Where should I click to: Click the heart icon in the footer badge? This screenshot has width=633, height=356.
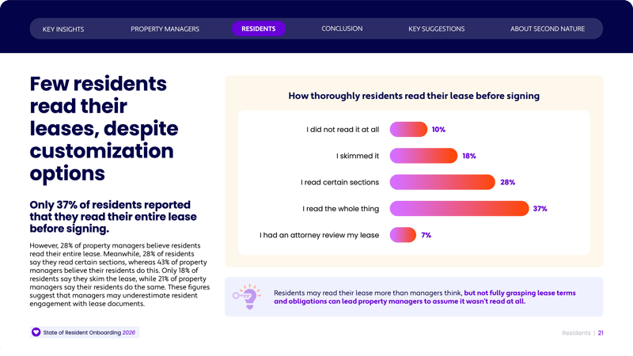[x=36, y=332]
